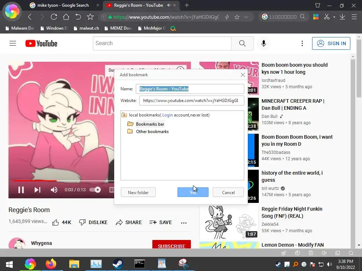Save the video to a playlist
Image resolution: width=362 pixels, height=271 pixels.
(161, 222)
